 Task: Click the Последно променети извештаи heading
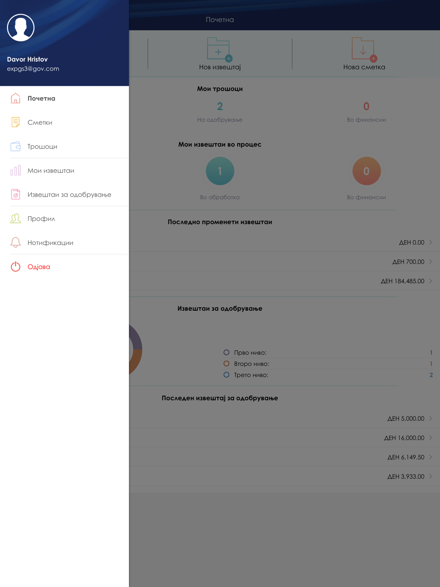(x=220, y=222)
